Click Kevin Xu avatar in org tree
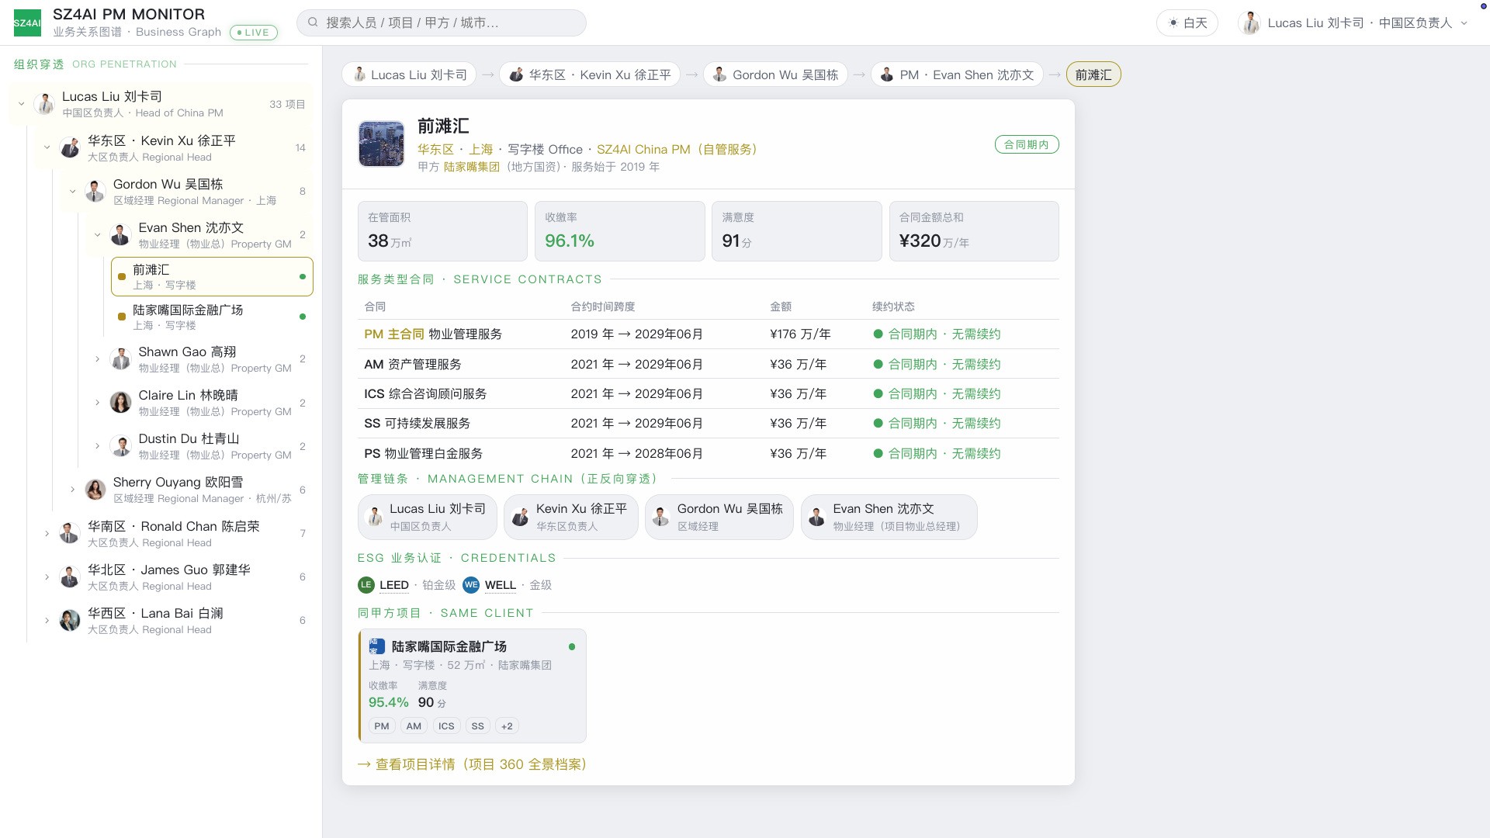Viewport: 1490px width, 838px height. click(x=70, y=147)
